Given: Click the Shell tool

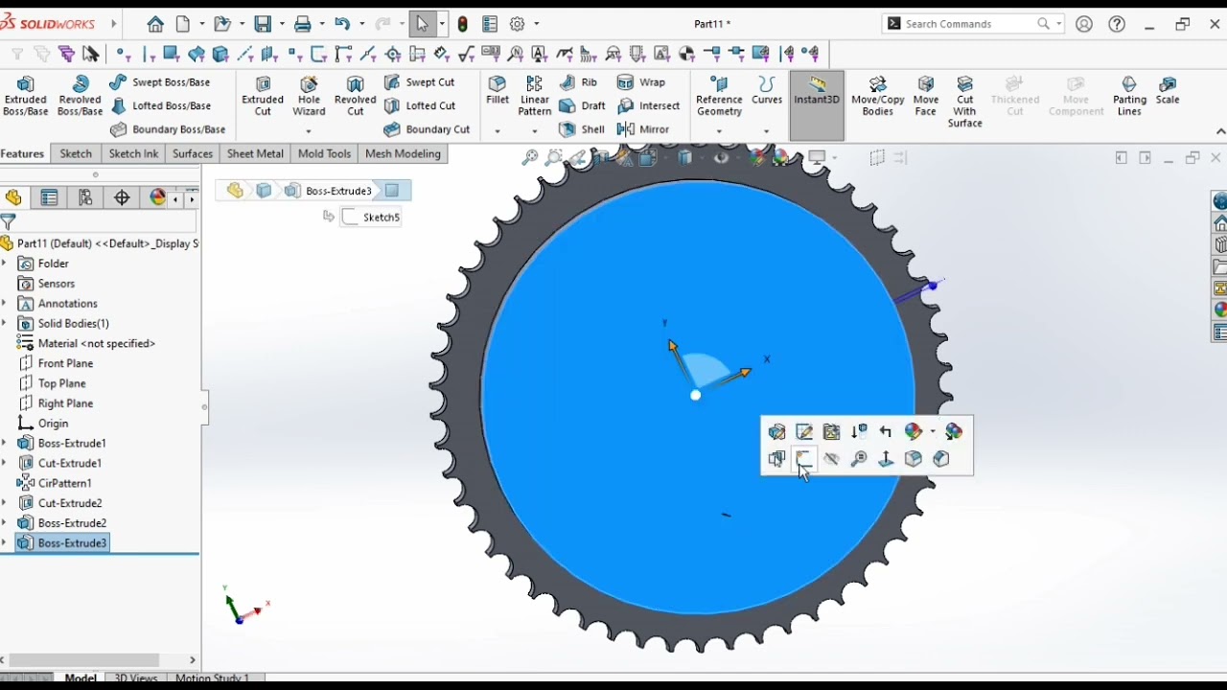Looking at the screenshot, I should click(x=582, y=129).
